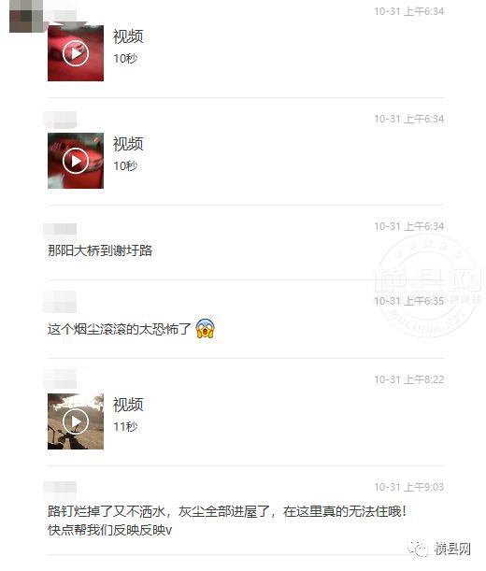Open blurred sender name above 那阳大桥 message
Image resolution: width=486 pixels, height=571 pixels.
tap(60, 230)
